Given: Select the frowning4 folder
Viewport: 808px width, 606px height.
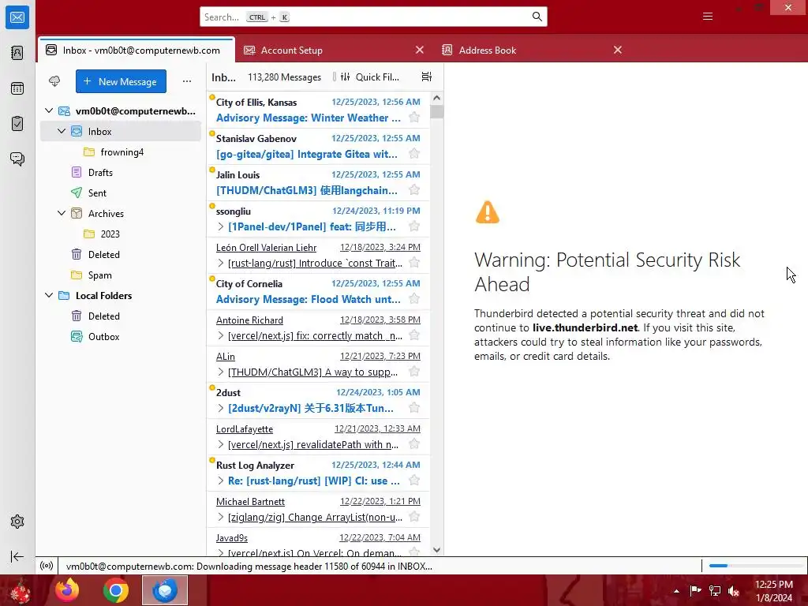Looking at the screenshot, I should tap(121, 152).
